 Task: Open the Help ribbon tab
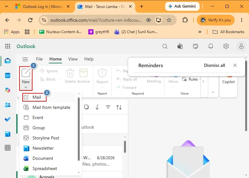point(89,59)
